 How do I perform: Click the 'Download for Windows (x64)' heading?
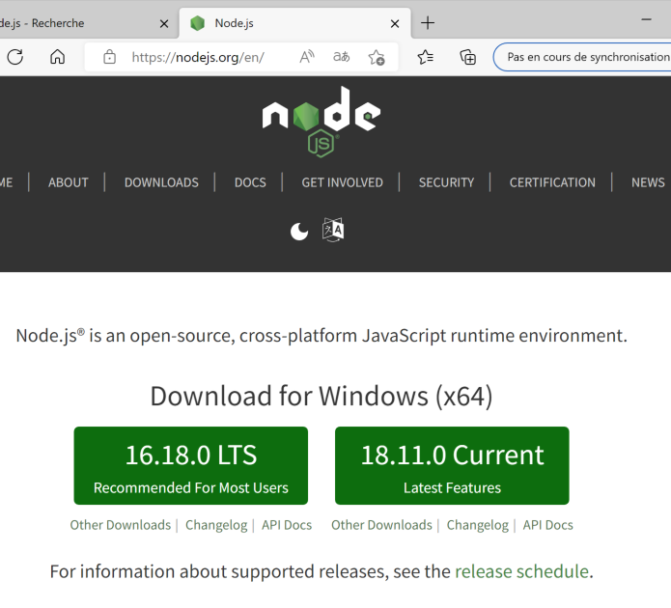322,396
